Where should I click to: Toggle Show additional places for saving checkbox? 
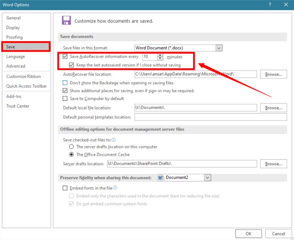(x=65, y=91)
